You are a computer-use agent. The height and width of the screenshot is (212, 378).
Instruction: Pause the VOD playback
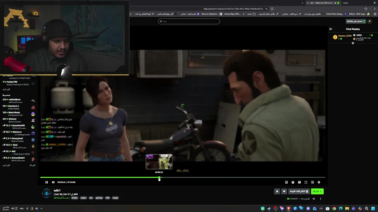coord(46,182)
